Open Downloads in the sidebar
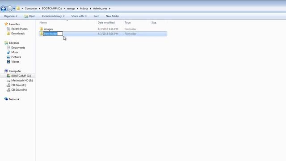The image size is (286, 161). click(x=18, y=34)
